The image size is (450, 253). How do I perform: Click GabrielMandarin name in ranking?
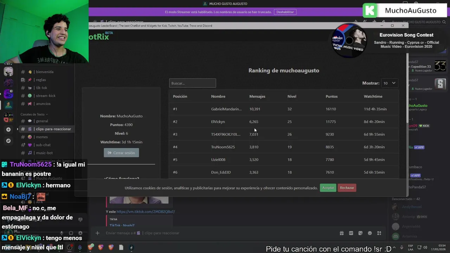pyautogui.click(x=226, y=109)
